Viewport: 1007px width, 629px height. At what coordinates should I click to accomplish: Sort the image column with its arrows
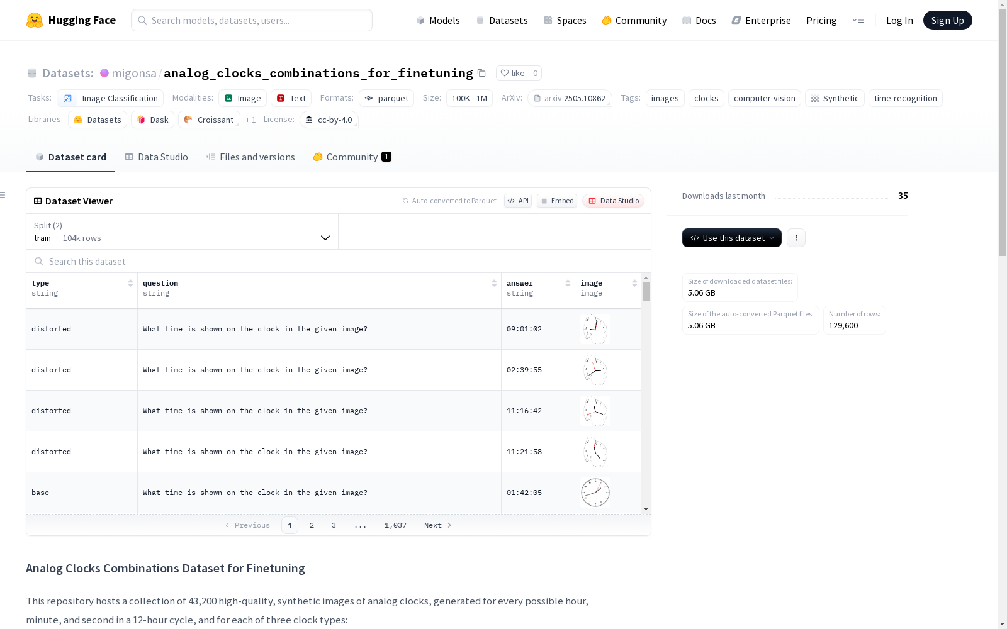coord(634,283)
